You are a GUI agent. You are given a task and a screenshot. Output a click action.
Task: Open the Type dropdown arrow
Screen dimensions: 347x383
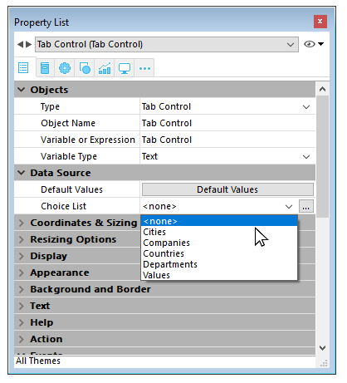(x=306, y=107)
